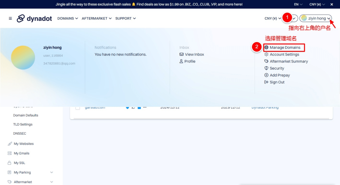Viewport: 340px width, 185px height.
Task: Tick the checkbox in the domain row
Action: (x=78, y=108)
